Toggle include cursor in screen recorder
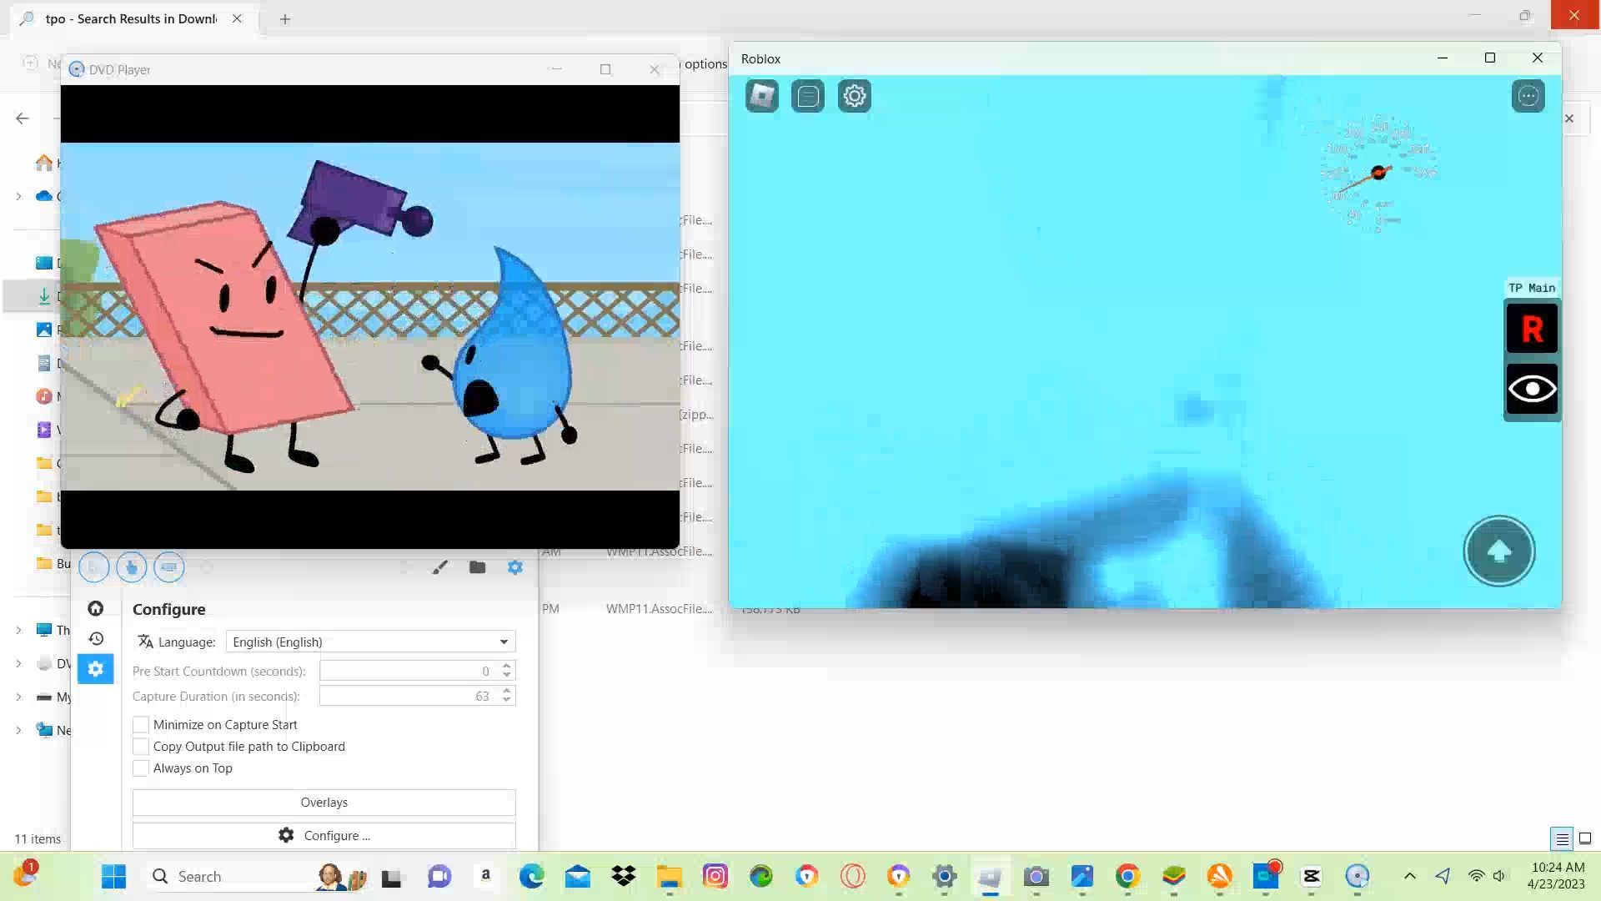 [x=93, y=567]
